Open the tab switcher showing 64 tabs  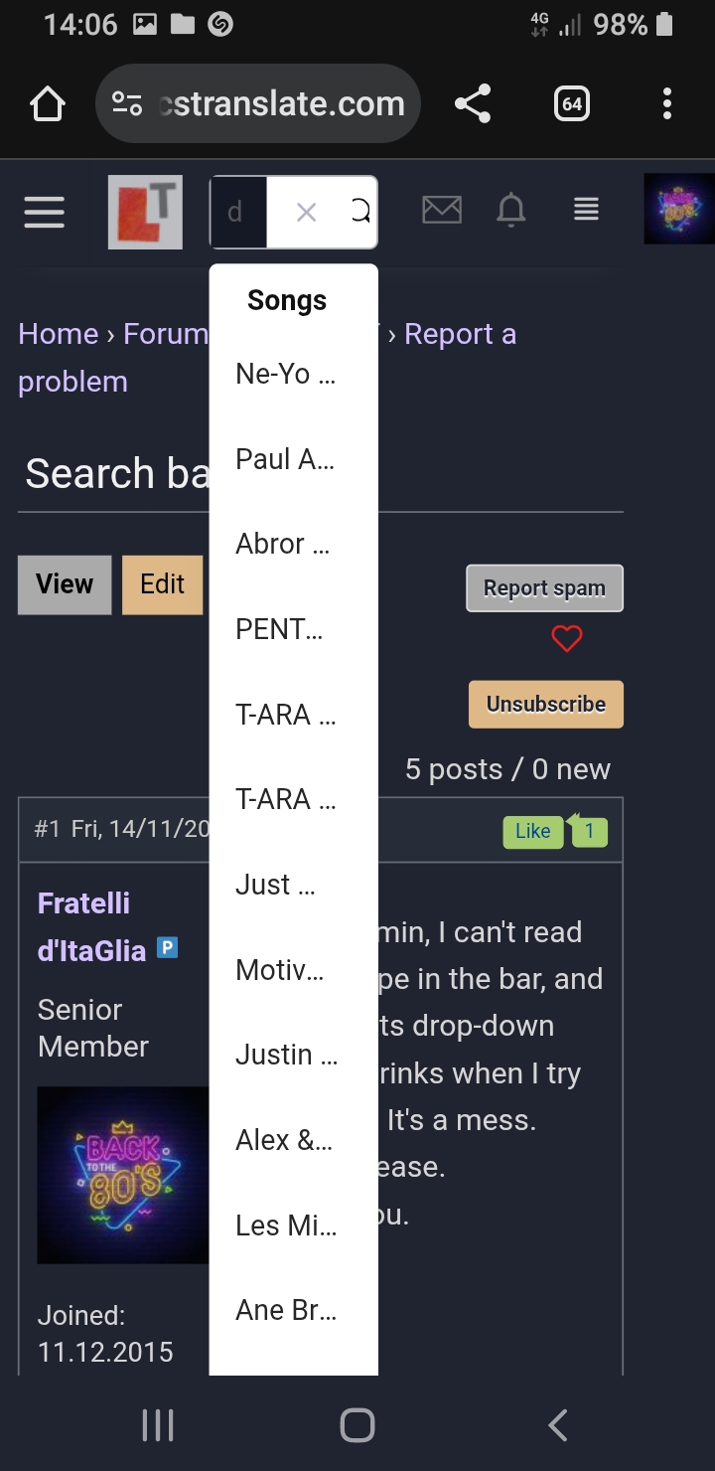tap(572, 103)
